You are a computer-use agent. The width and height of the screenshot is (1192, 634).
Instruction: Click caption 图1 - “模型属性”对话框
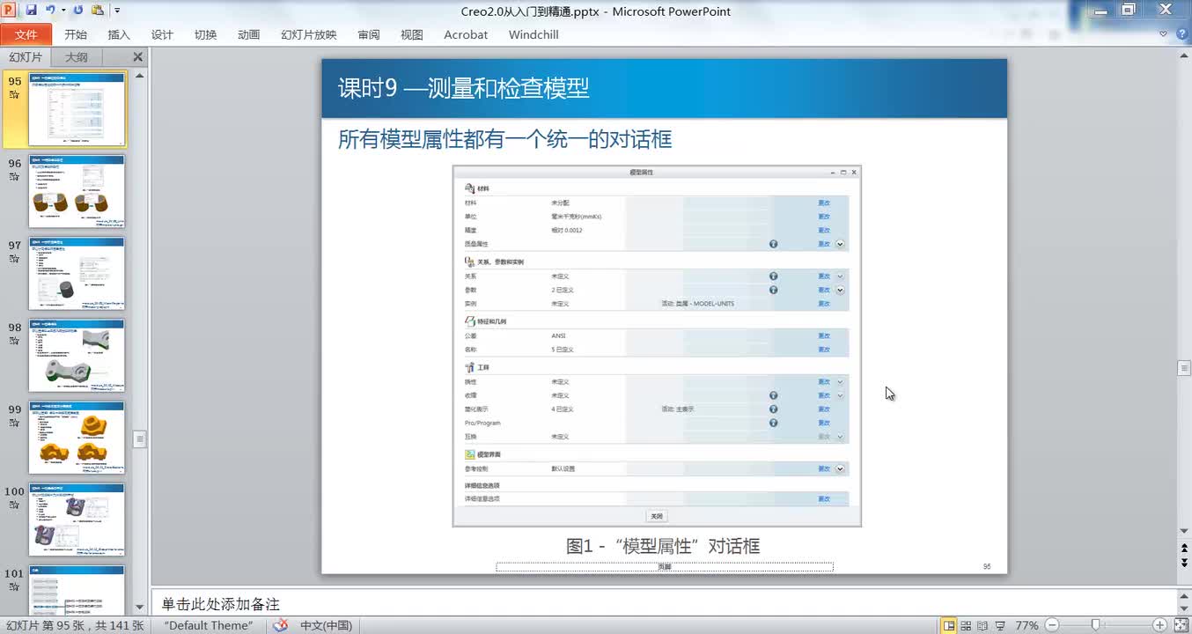click(x=663, y=546)
